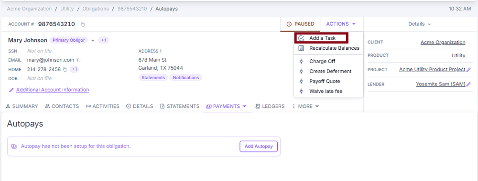Viewport: 478px width, 181px height.
Task: Open the ACTIVITIES tab
Action: pos(102,106)
